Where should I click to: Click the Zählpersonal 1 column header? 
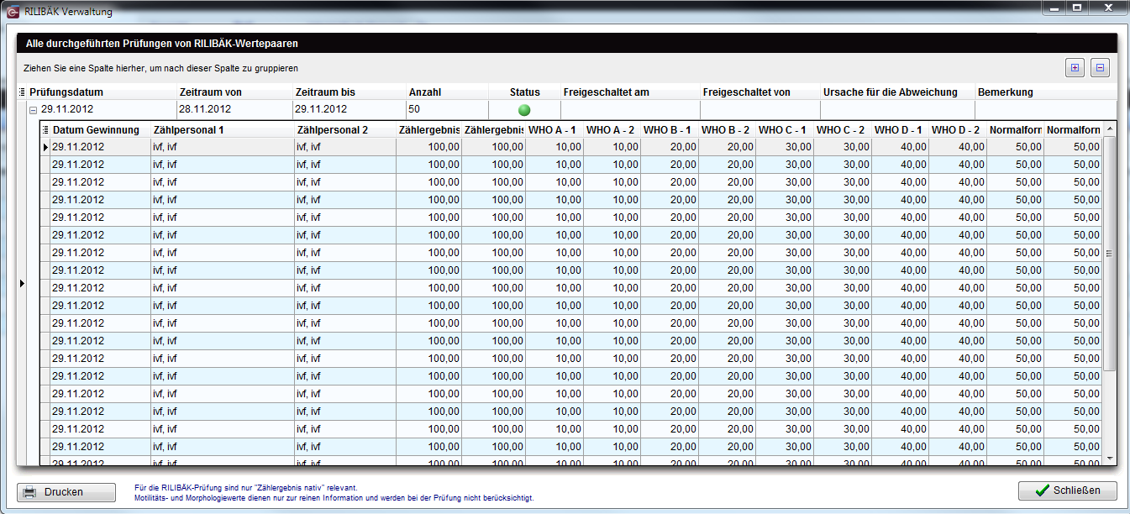coord(222,129)
